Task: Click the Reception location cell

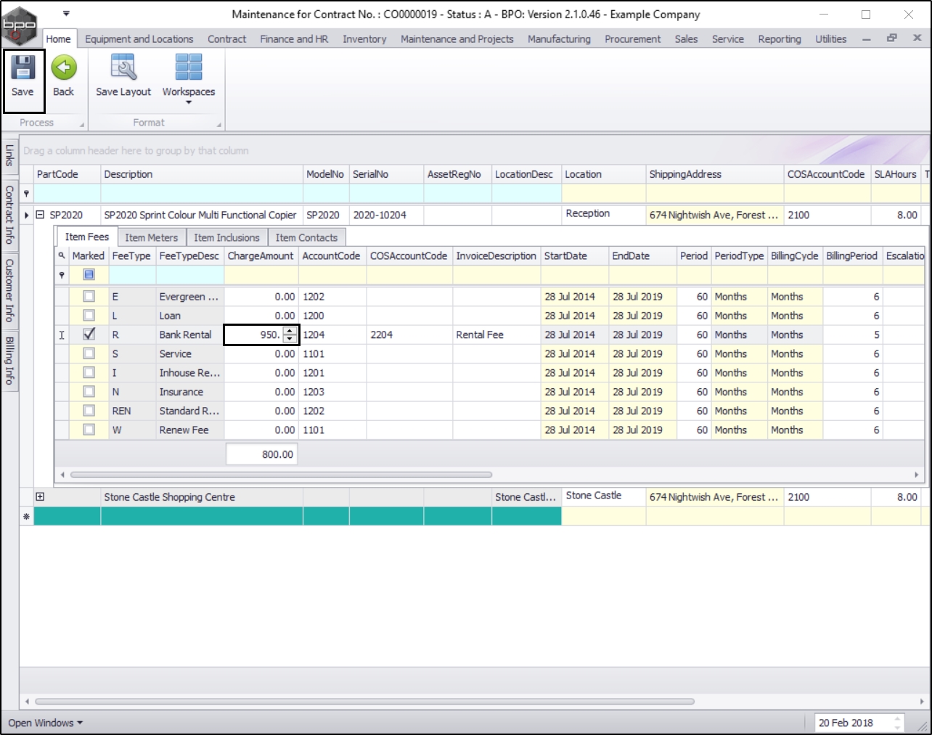Action: (x=603, y=213)
